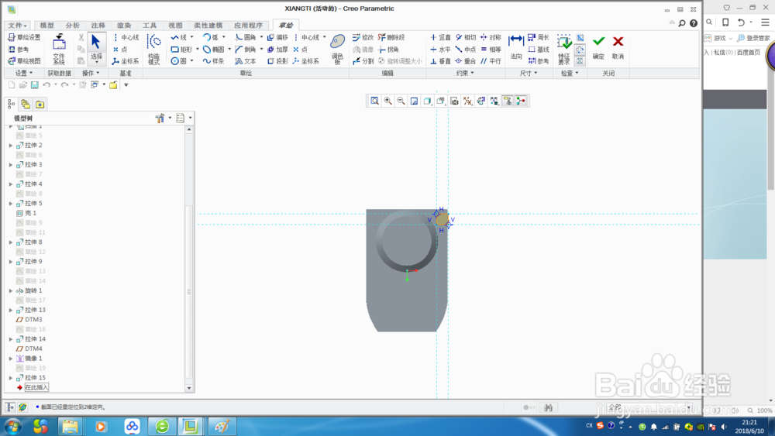Click the 拐角 (Corner) tool
This screenshot has width=775, height=436.
(388, 50)
